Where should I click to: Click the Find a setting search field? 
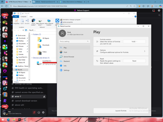tap(74, 41)
